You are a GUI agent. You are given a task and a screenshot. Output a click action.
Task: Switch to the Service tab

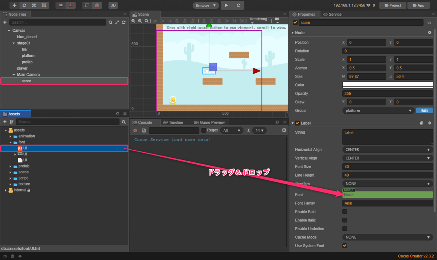[x=332, y=14]
